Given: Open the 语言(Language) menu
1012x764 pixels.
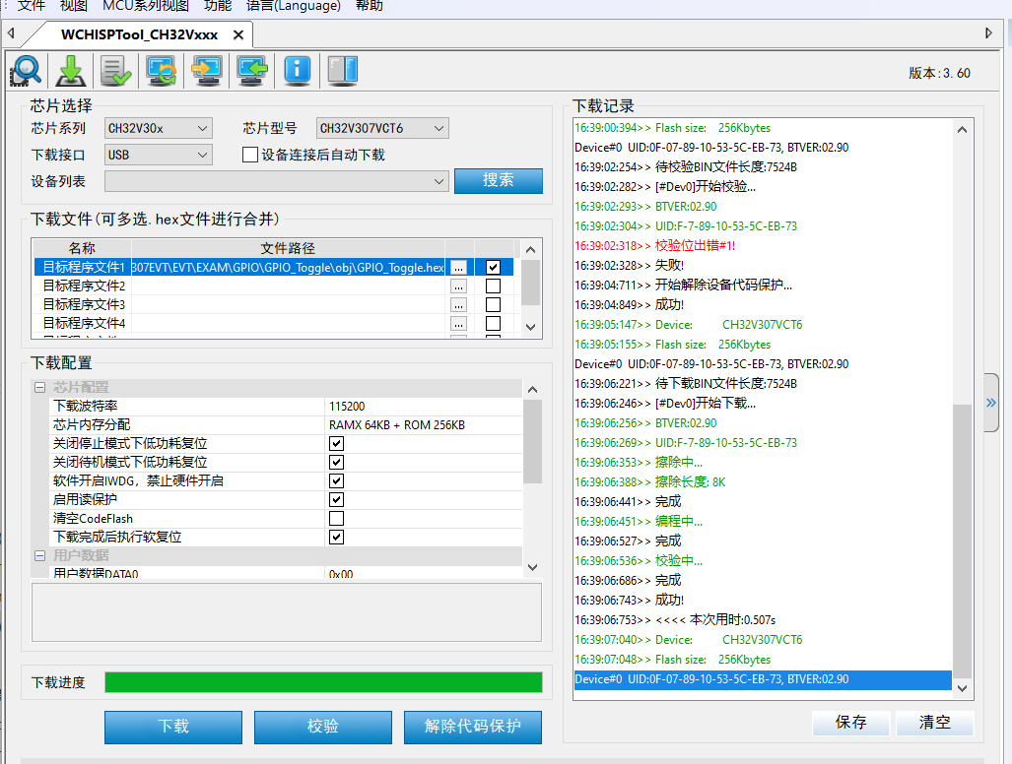Looking at the screenshot, I should [293, 6].
